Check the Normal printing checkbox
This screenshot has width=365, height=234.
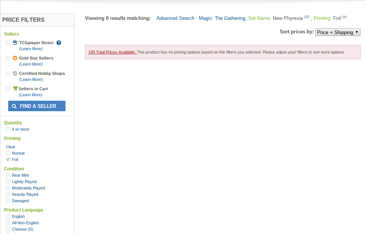[x=8, y=153]
